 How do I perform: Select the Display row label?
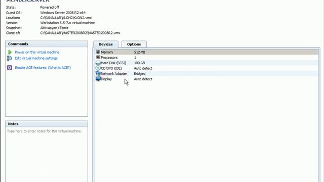pyautogui.click(x=106, y=79)
